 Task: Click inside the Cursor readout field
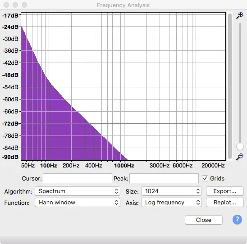[78, 178]
